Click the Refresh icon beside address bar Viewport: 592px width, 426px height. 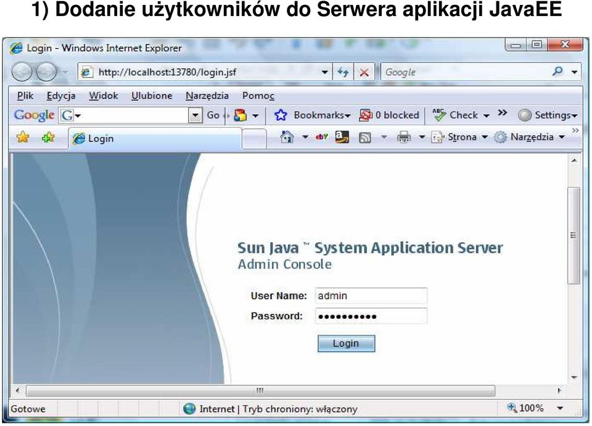[x=343, y=72]
